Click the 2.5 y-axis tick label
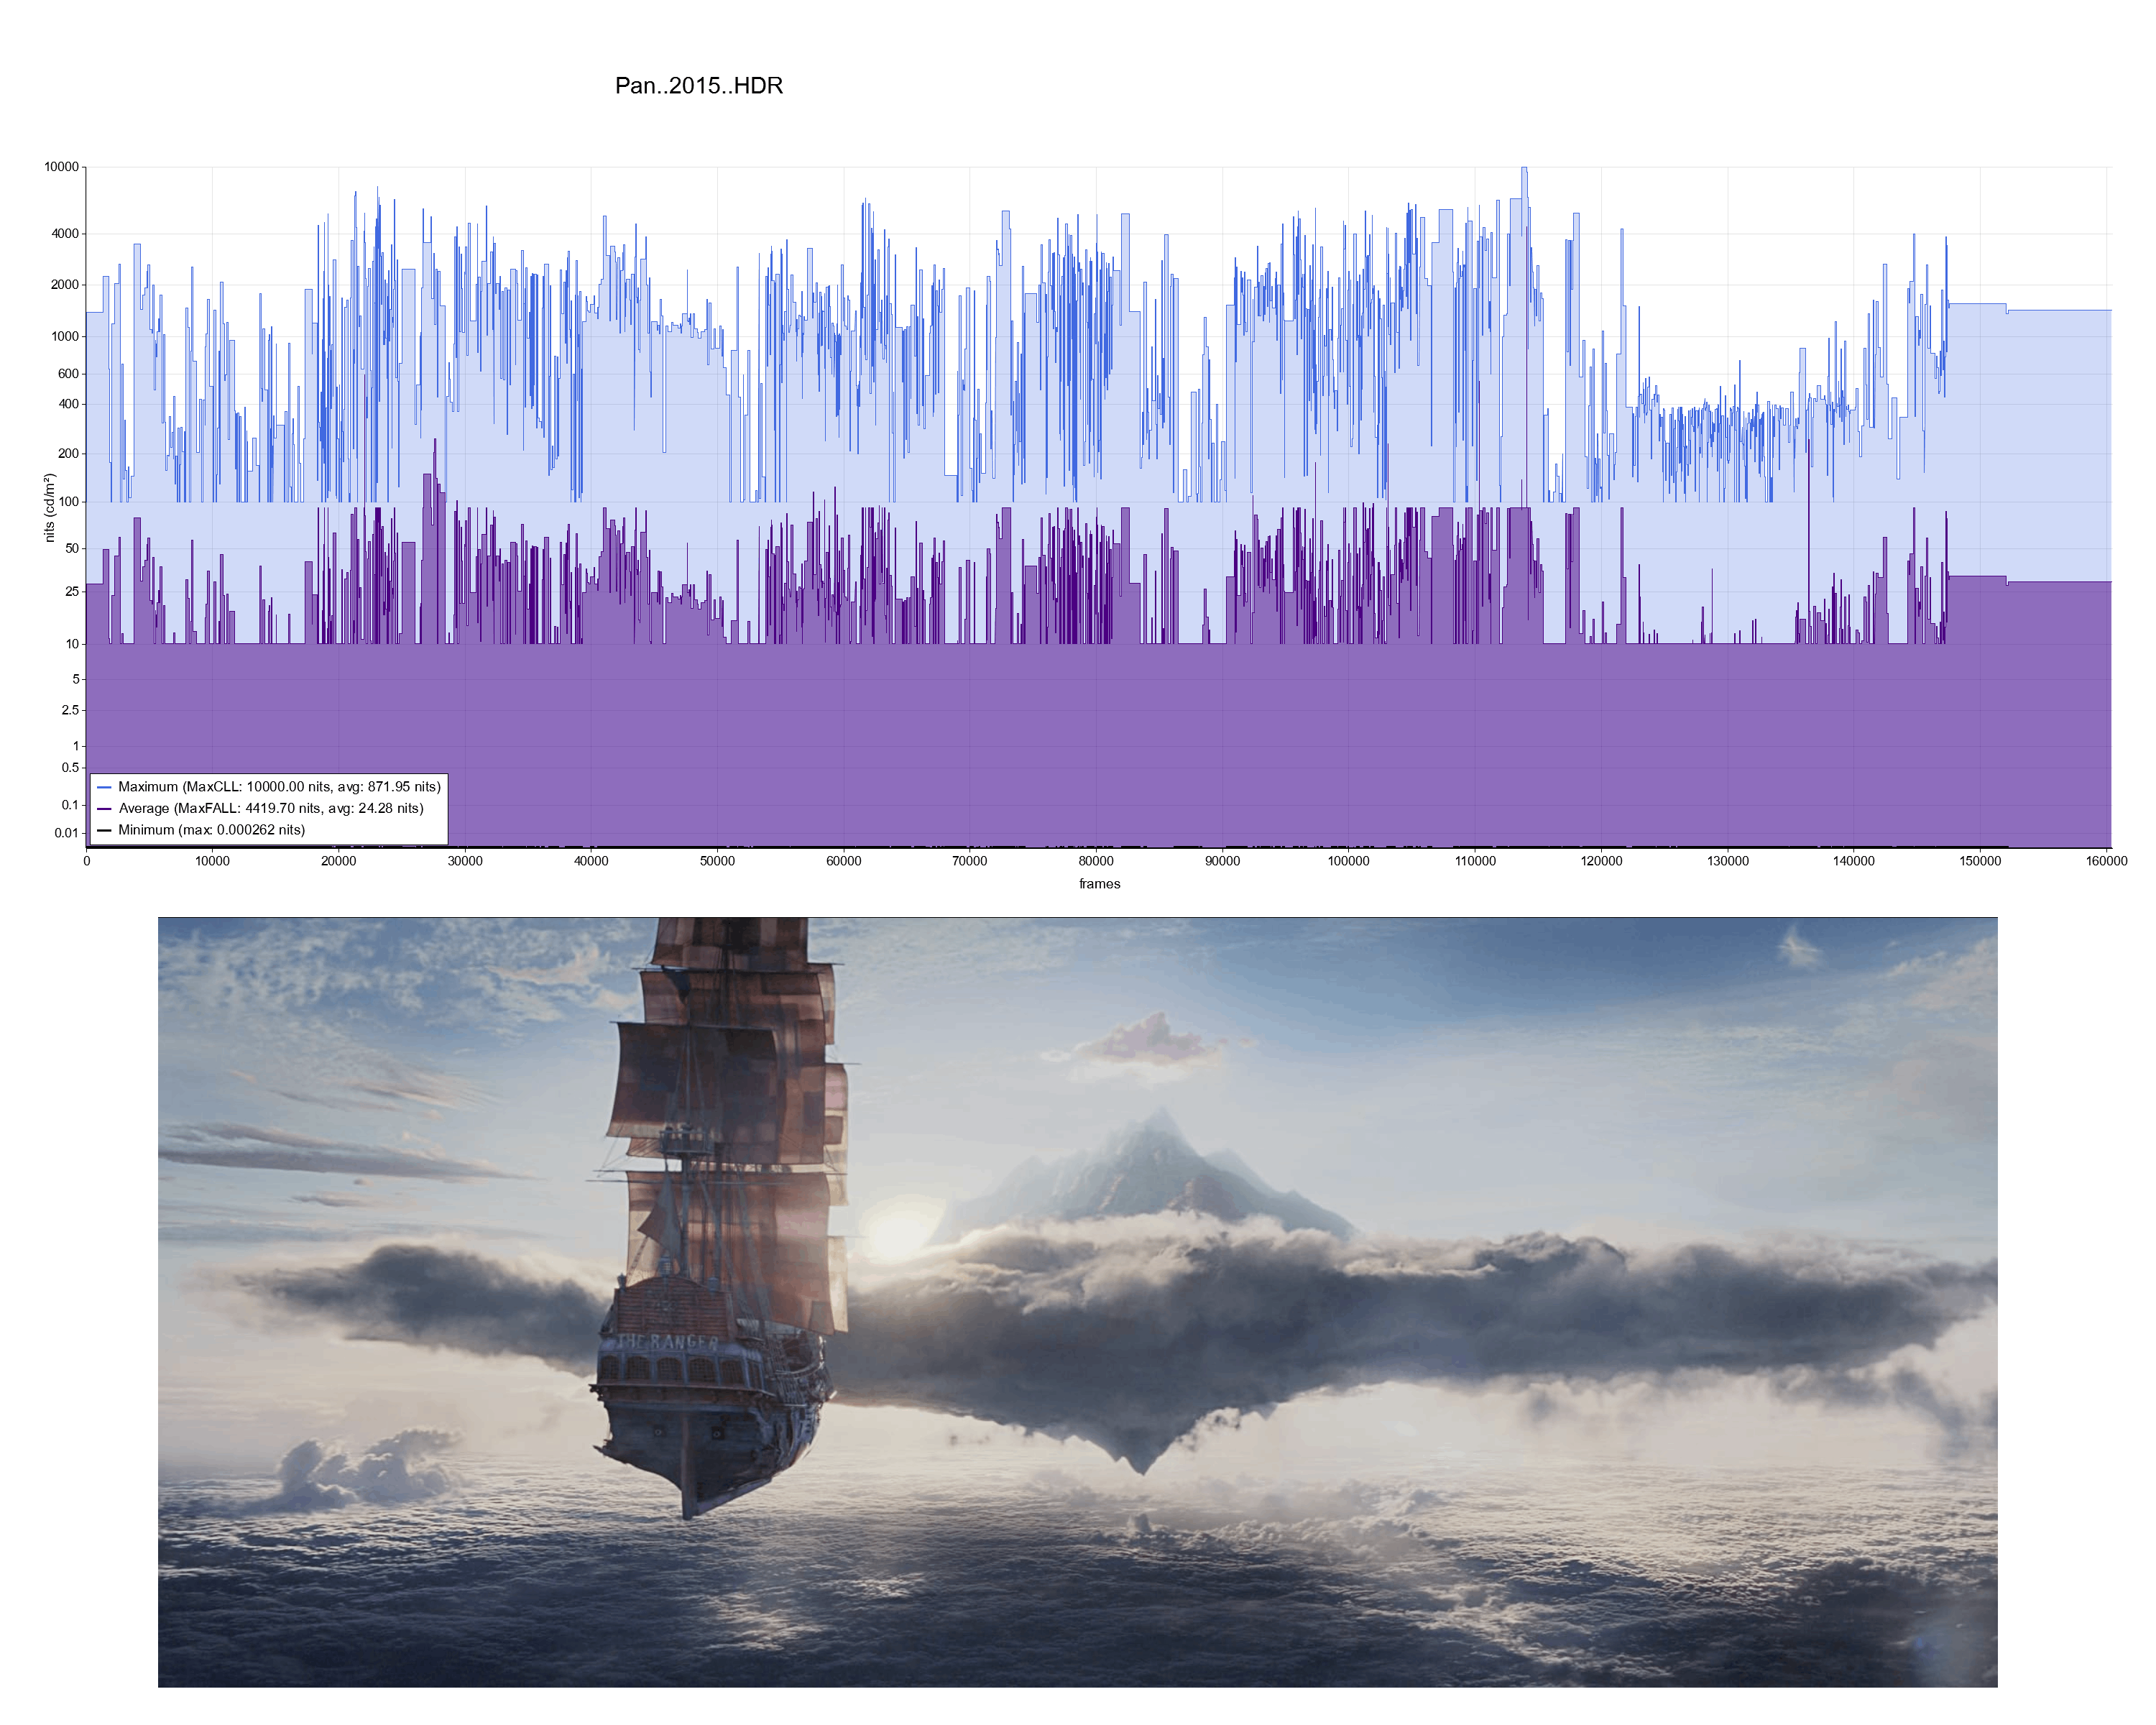Screen dimensions: 2156x1725 (70, 710)
